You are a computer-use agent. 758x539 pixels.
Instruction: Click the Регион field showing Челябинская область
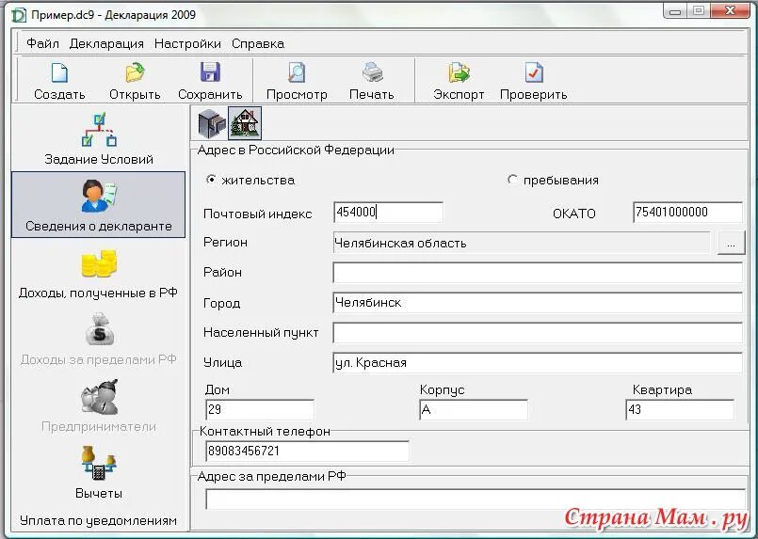click(522, 243)
